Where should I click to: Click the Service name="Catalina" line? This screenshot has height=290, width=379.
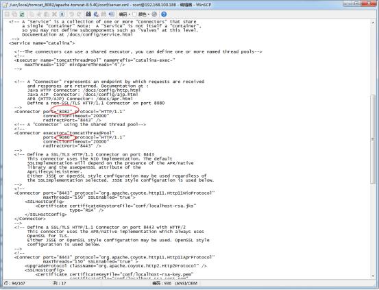(x=42, y=43)
